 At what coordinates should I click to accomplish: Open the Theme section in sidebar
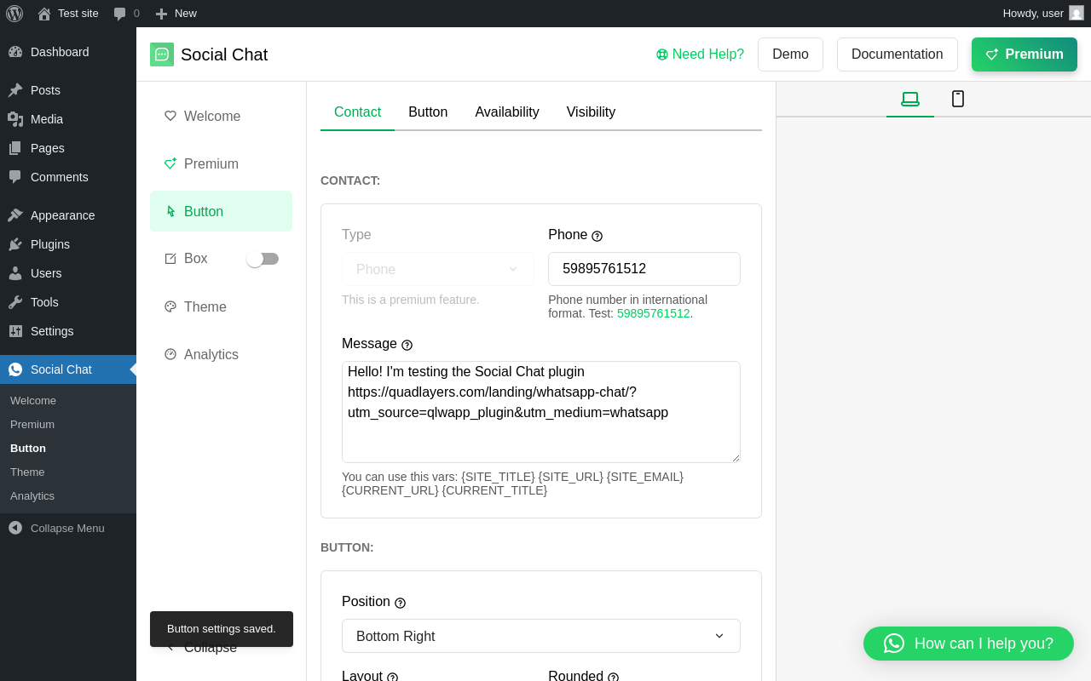(x=205, y=306)
